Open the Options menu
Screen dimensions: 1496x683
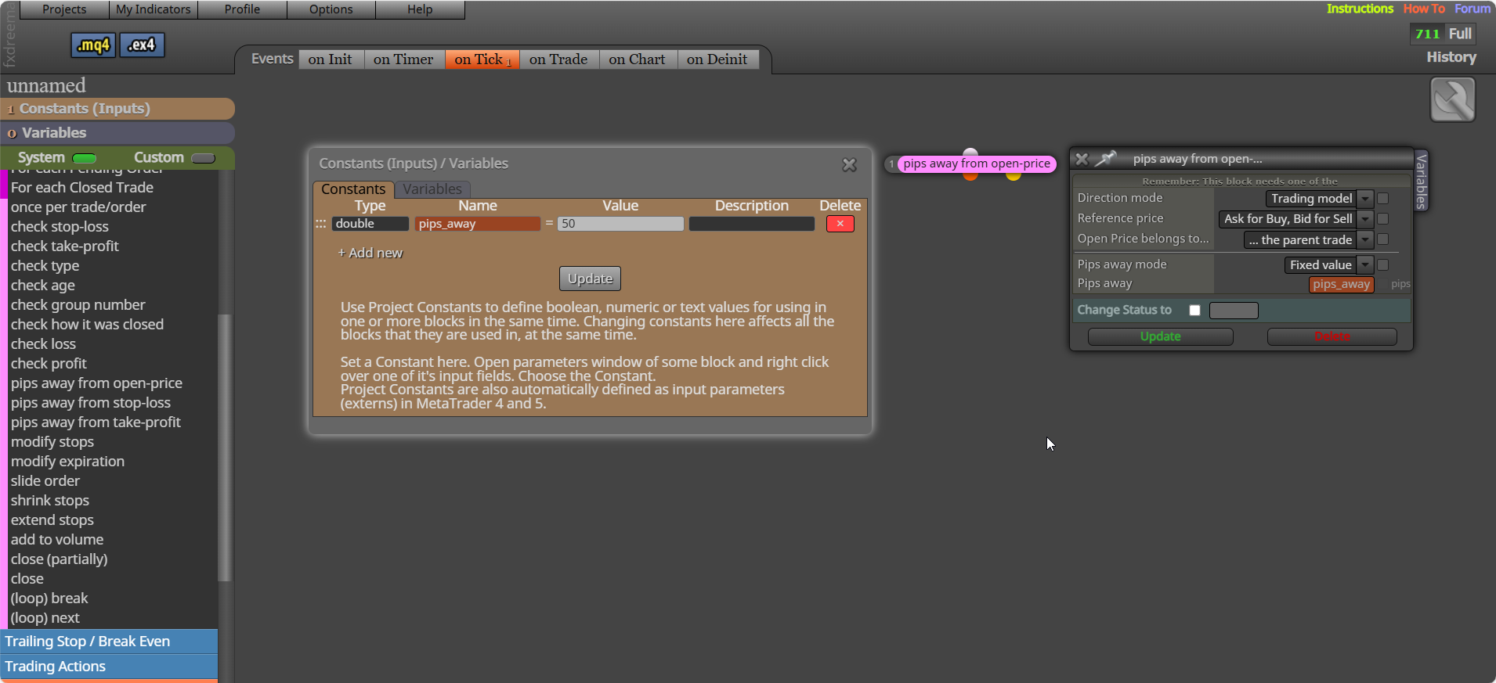(x=331, y=9)
